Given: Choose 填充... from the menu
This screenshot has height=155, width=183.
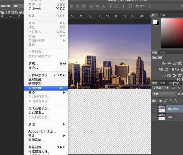Looking at the screenshot, I should click(x=46, y=63).
